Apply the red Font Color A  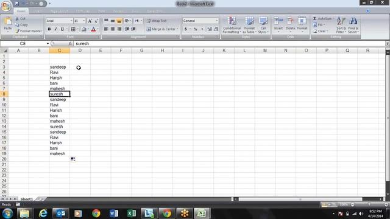(93, 29)
